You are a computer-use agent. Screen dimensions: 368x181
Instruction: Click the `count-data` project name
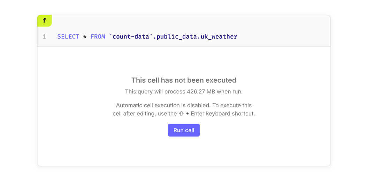(x=131, y=36)
